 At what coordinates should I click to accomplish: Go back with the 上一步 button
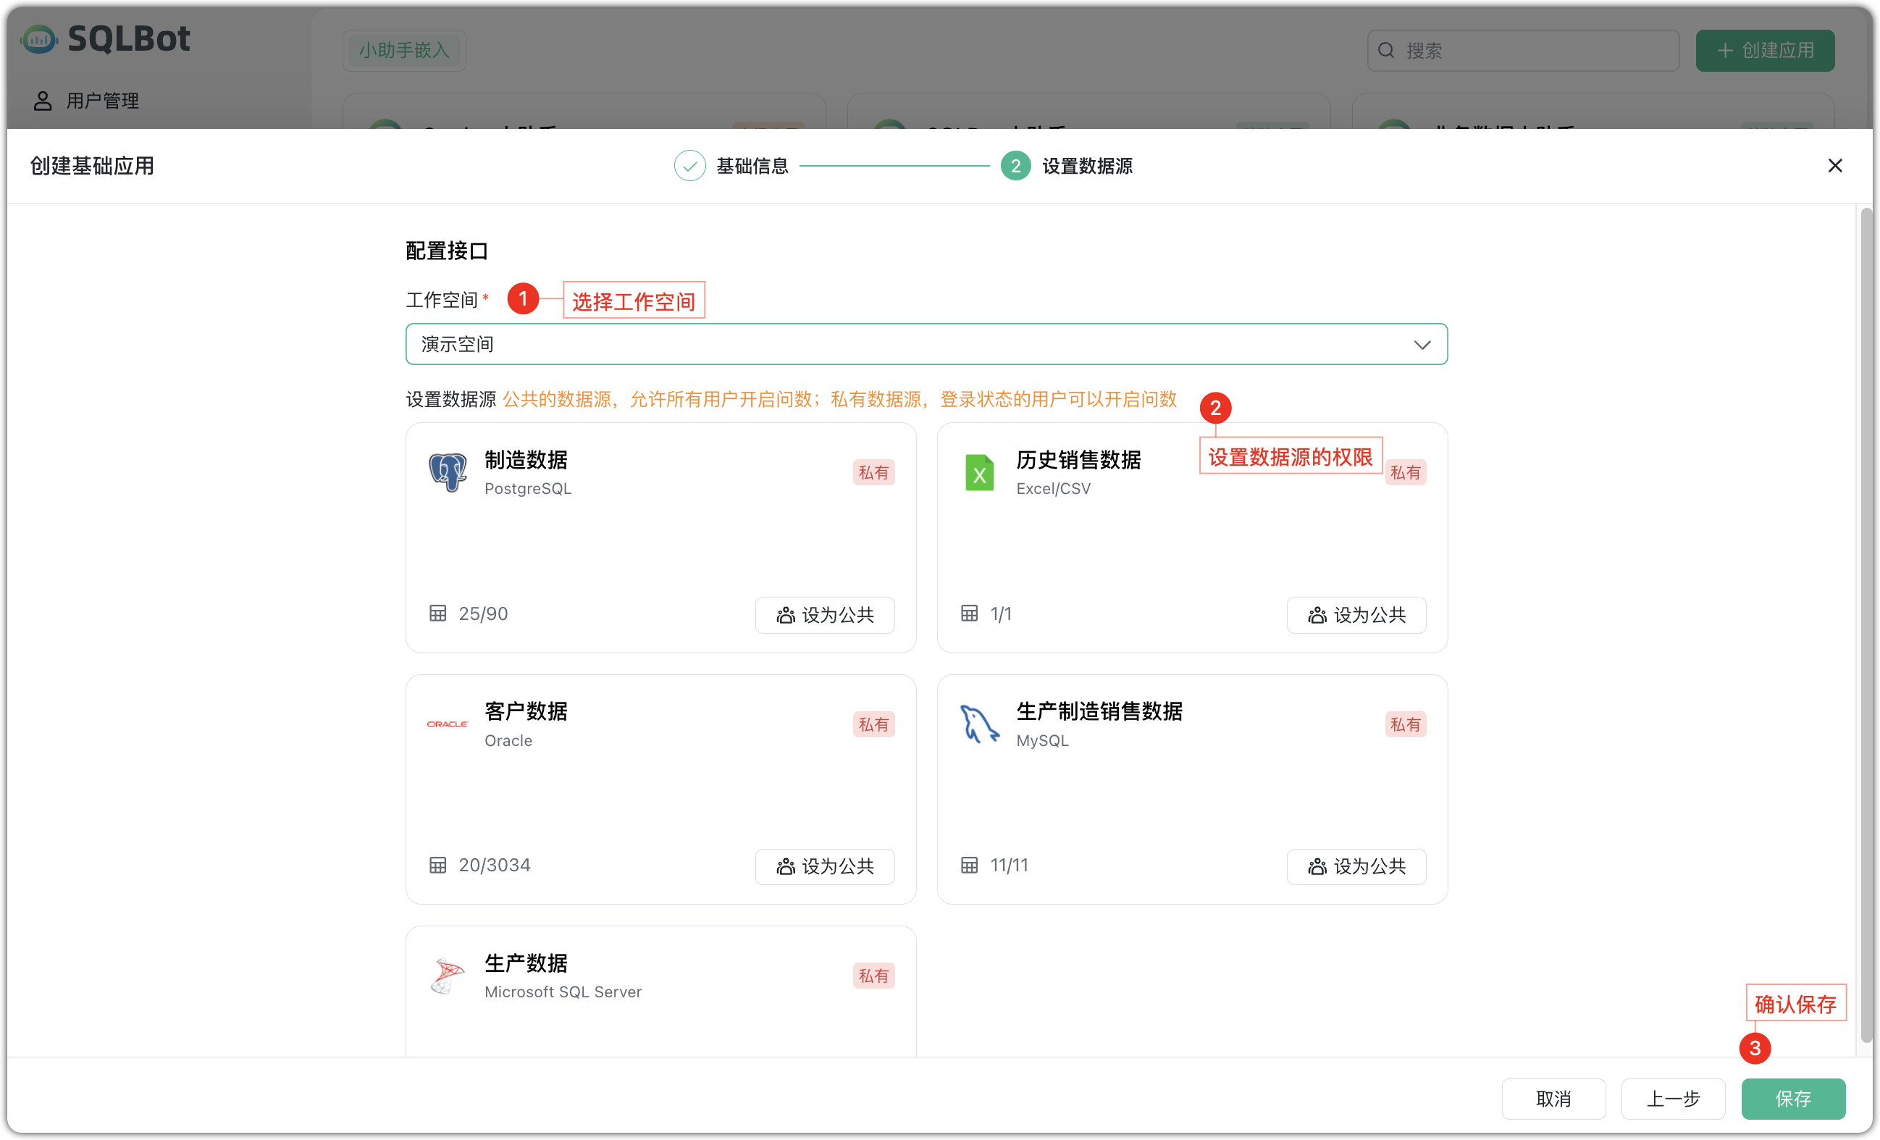(1673, 1099)
